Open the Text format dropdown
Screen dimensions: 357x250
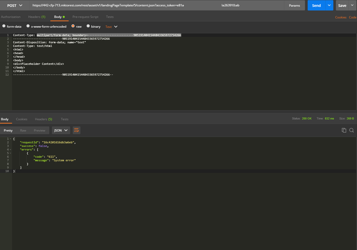tap(111, 27)
